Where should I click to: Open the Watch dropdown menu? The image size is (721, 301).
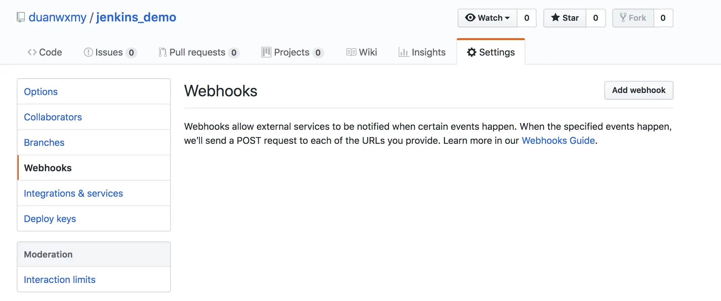click(x=487, y=18)
